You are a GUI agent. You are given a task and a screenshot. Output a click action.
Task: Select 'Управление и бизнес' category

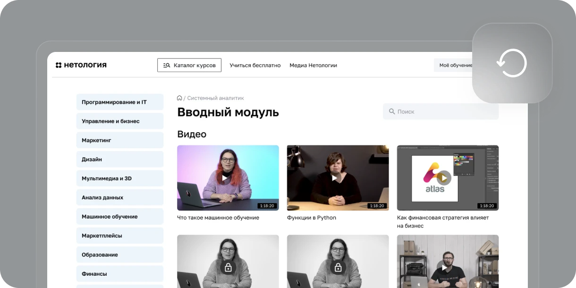coord(120,121)
